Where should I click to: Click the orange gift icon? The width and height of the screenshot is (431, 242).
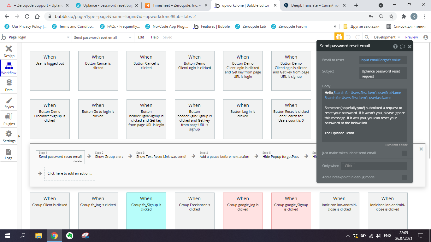point(339,37)
